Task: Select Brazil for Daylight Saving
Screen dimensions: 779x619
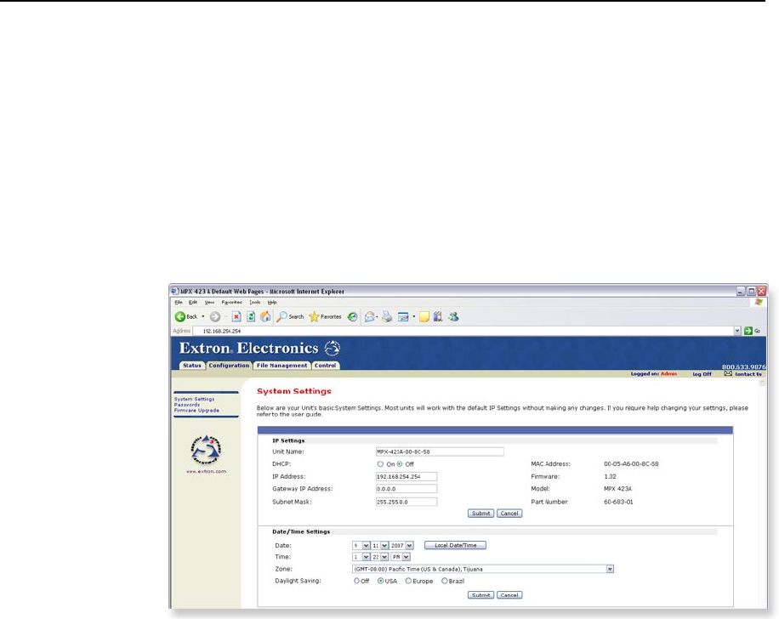Action: click(444, 581)
